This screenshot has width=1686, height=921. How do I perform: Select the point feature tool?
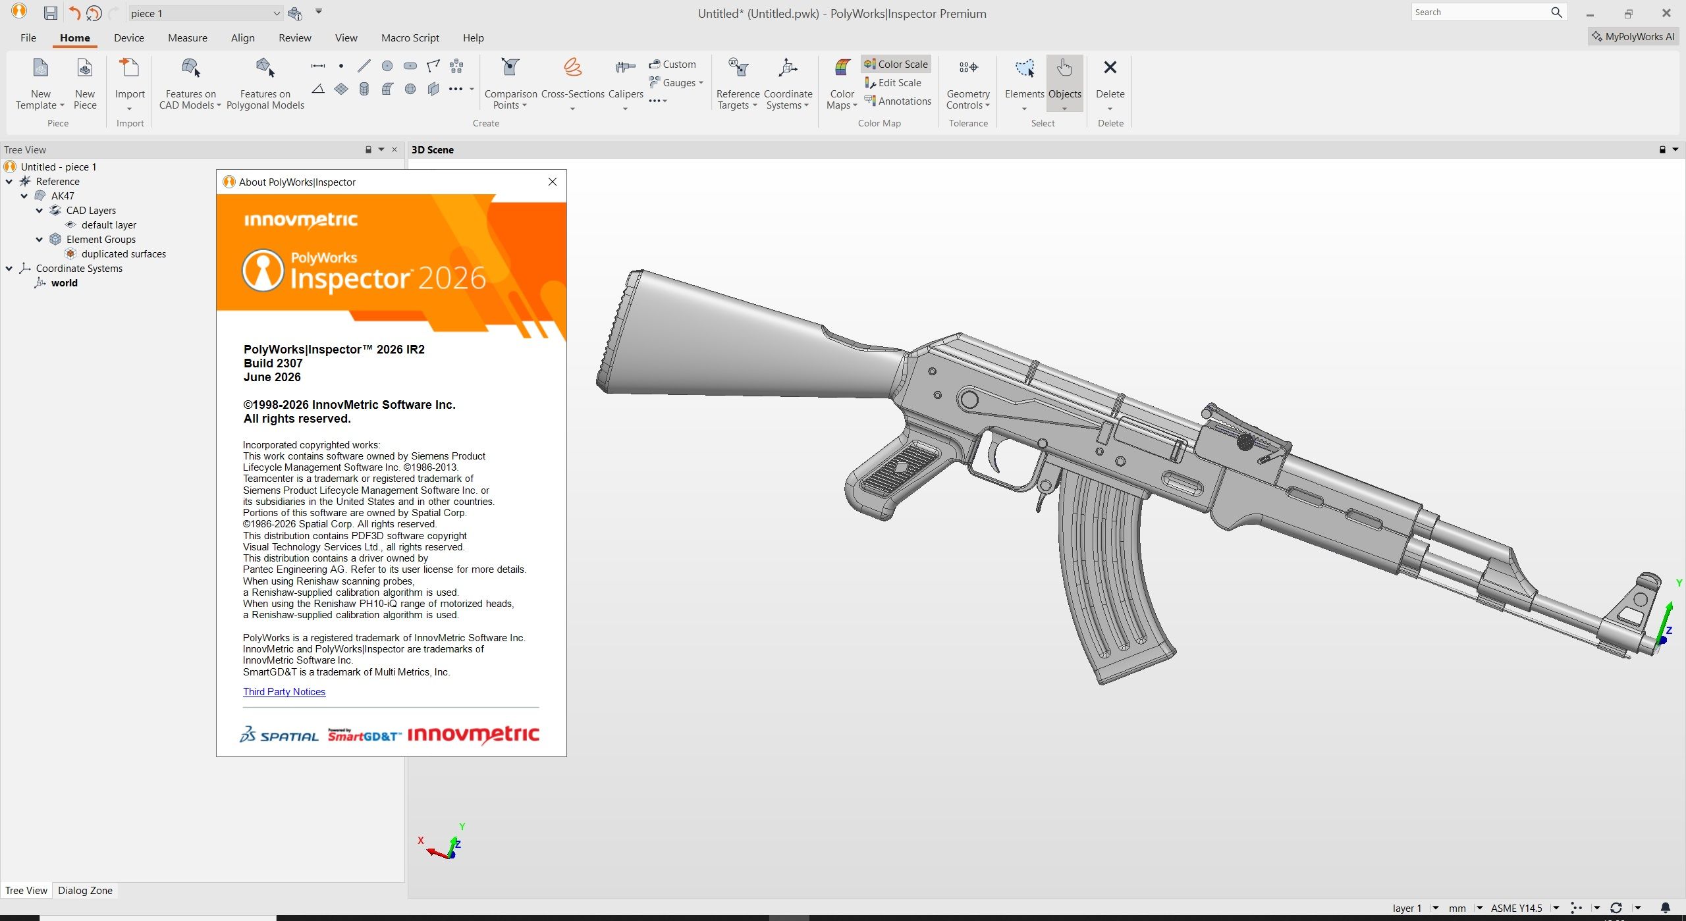click(341, 66)
